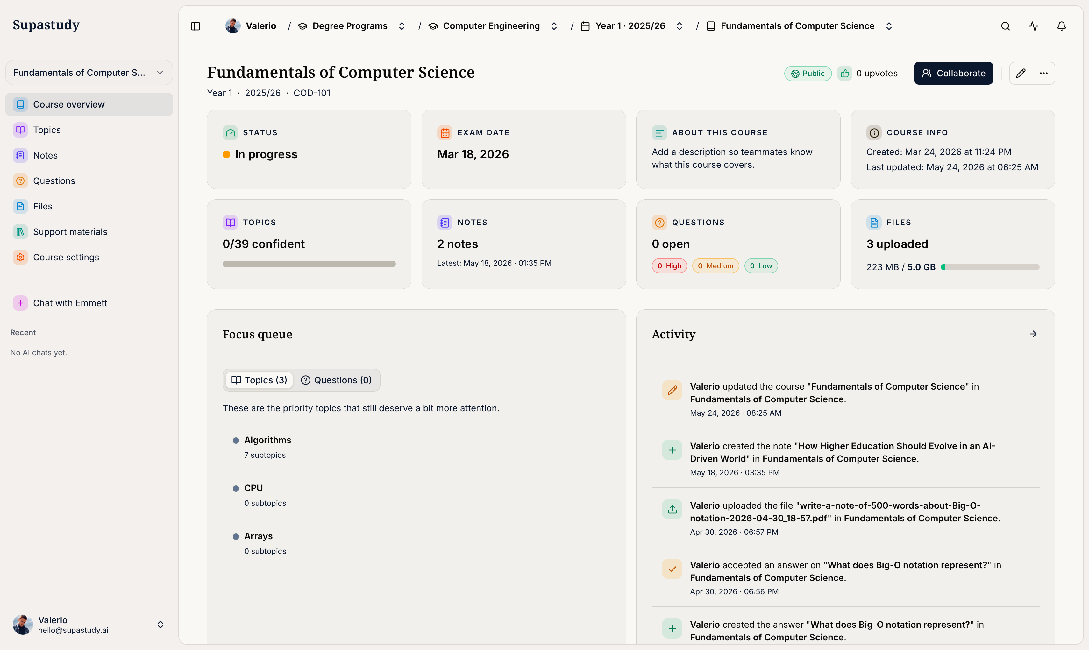Expand the Fundamentals of Computer Science breadcrumb switcher
Image resolution: width=1089 pixels, height=650 pixels.
coord(889,26)
